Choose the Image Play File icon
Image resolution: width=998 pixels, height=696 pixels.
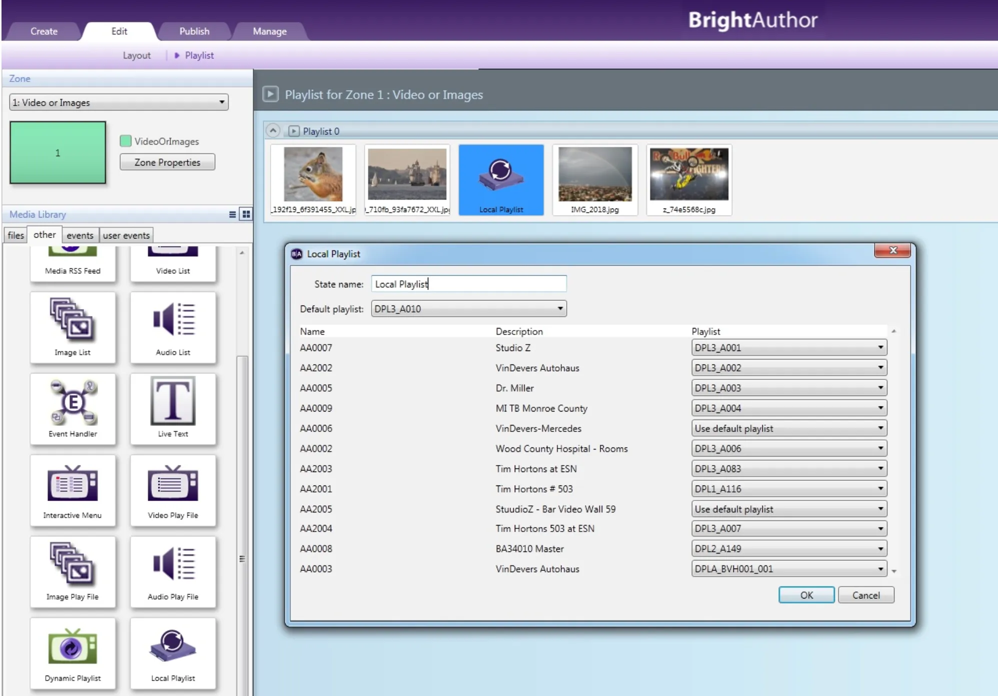pos(73,572)
